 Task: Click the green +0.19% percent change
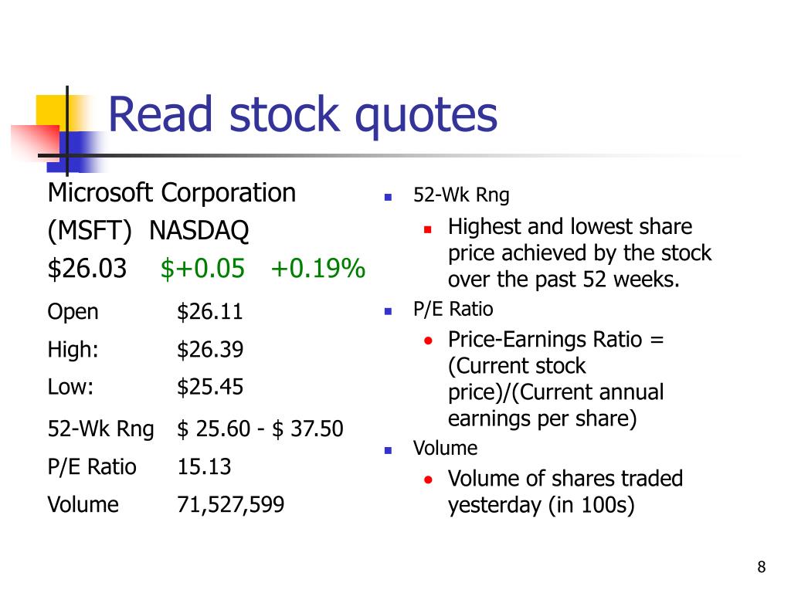click(317, 268)
